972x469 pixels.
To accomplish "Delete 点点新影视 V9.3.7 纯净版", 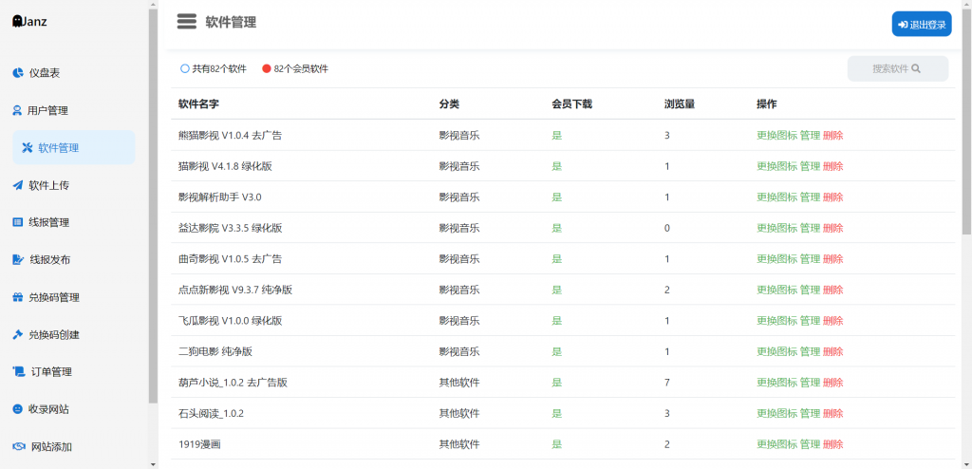I will tap(833, 290).
